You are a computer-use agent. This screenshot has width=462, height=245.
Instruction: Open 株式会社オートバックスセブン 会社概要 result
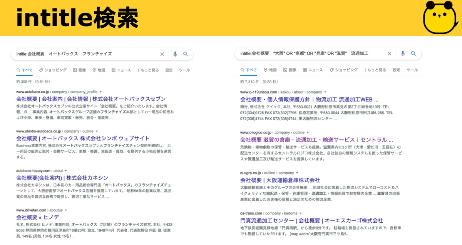(x=91, y=99)
